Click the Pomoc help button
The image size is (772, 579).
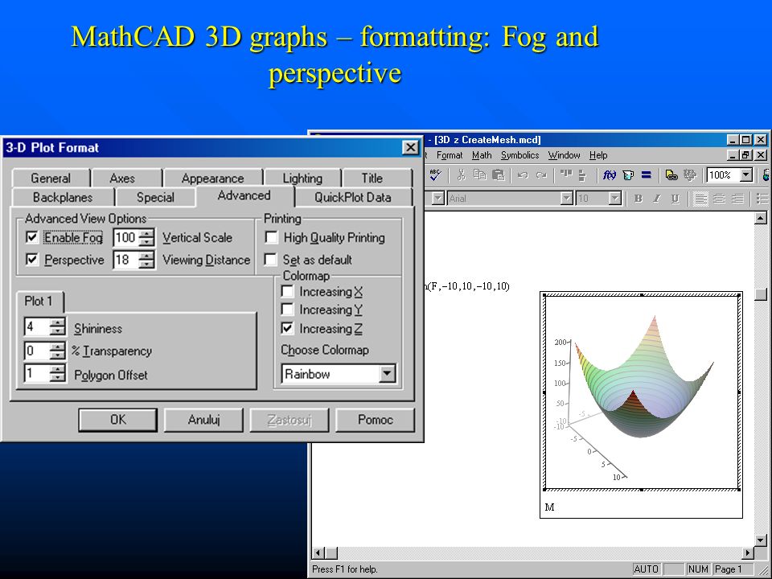[x=375, y=420]
